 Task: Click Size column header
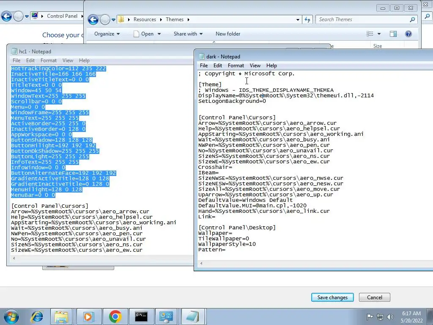378,46
